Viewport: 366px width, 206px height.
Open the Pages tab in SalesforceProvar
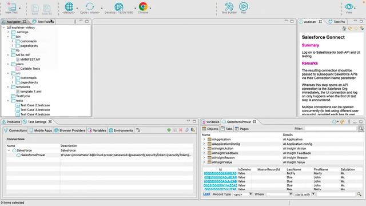coord(242,129)
